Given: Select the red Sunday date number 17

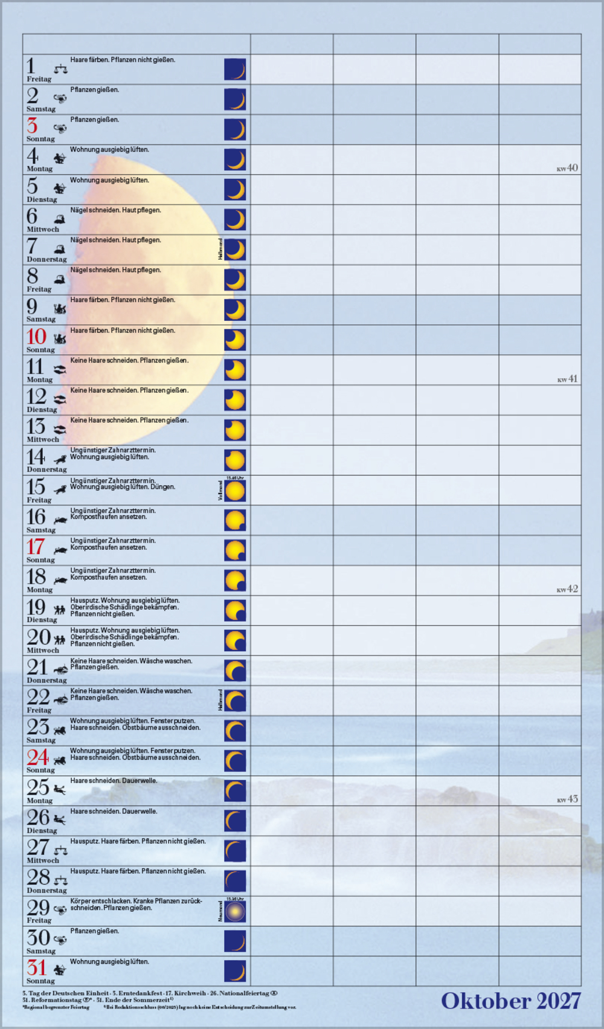Looking at the screenshot, I should coord(36,547).
